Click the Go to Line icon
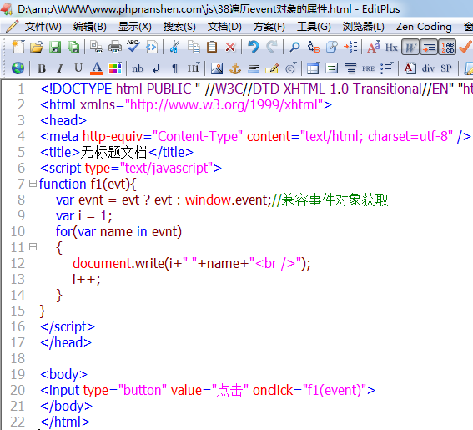 click(350, 47)
